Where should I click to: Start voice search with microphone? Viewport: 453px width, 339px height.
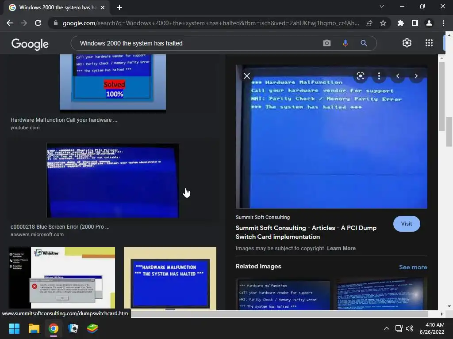click(345, 43)
